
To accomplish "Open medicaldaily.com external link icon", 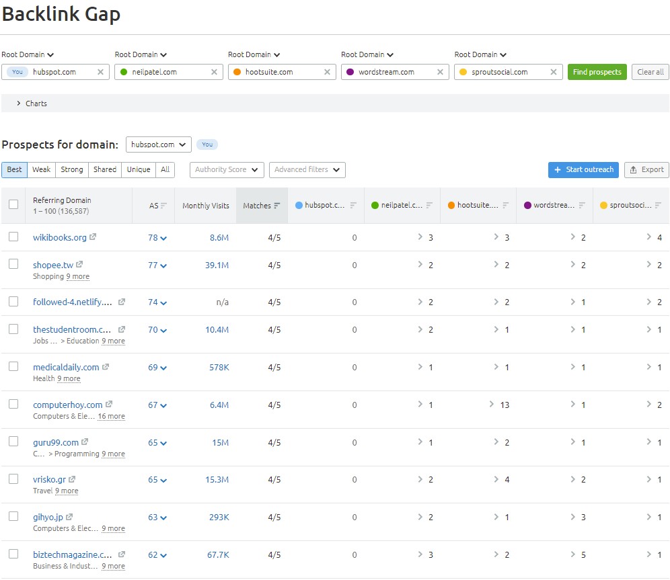I will click(x=106, y=366).
